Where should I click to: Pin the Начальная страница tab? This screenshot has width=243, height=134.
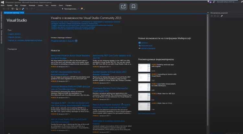pyautogui.click(x=21, y=13)
